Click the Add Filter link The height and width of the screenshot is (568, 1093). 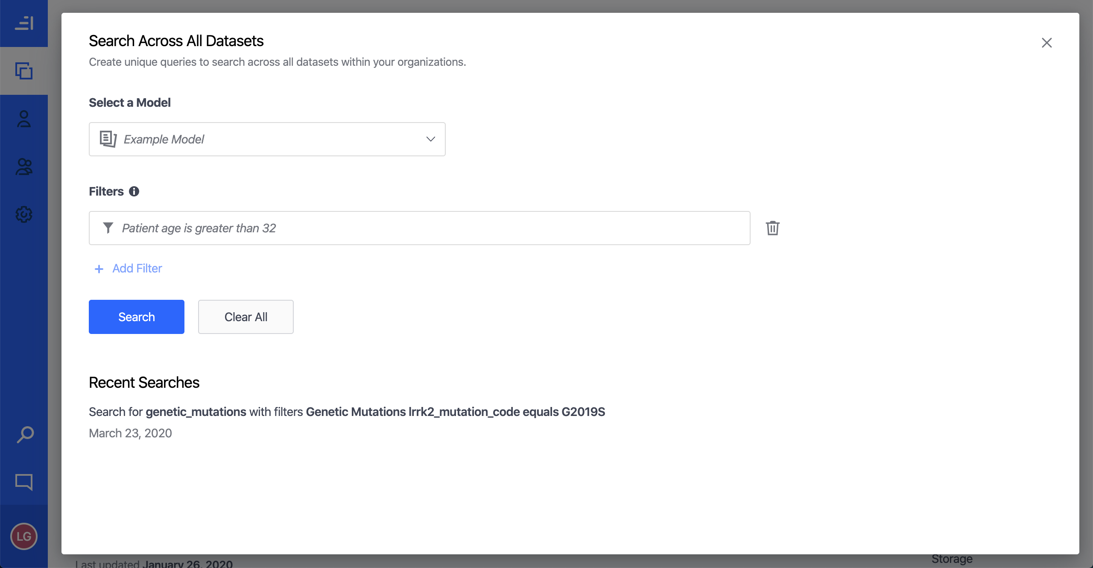tap(137, 268)
